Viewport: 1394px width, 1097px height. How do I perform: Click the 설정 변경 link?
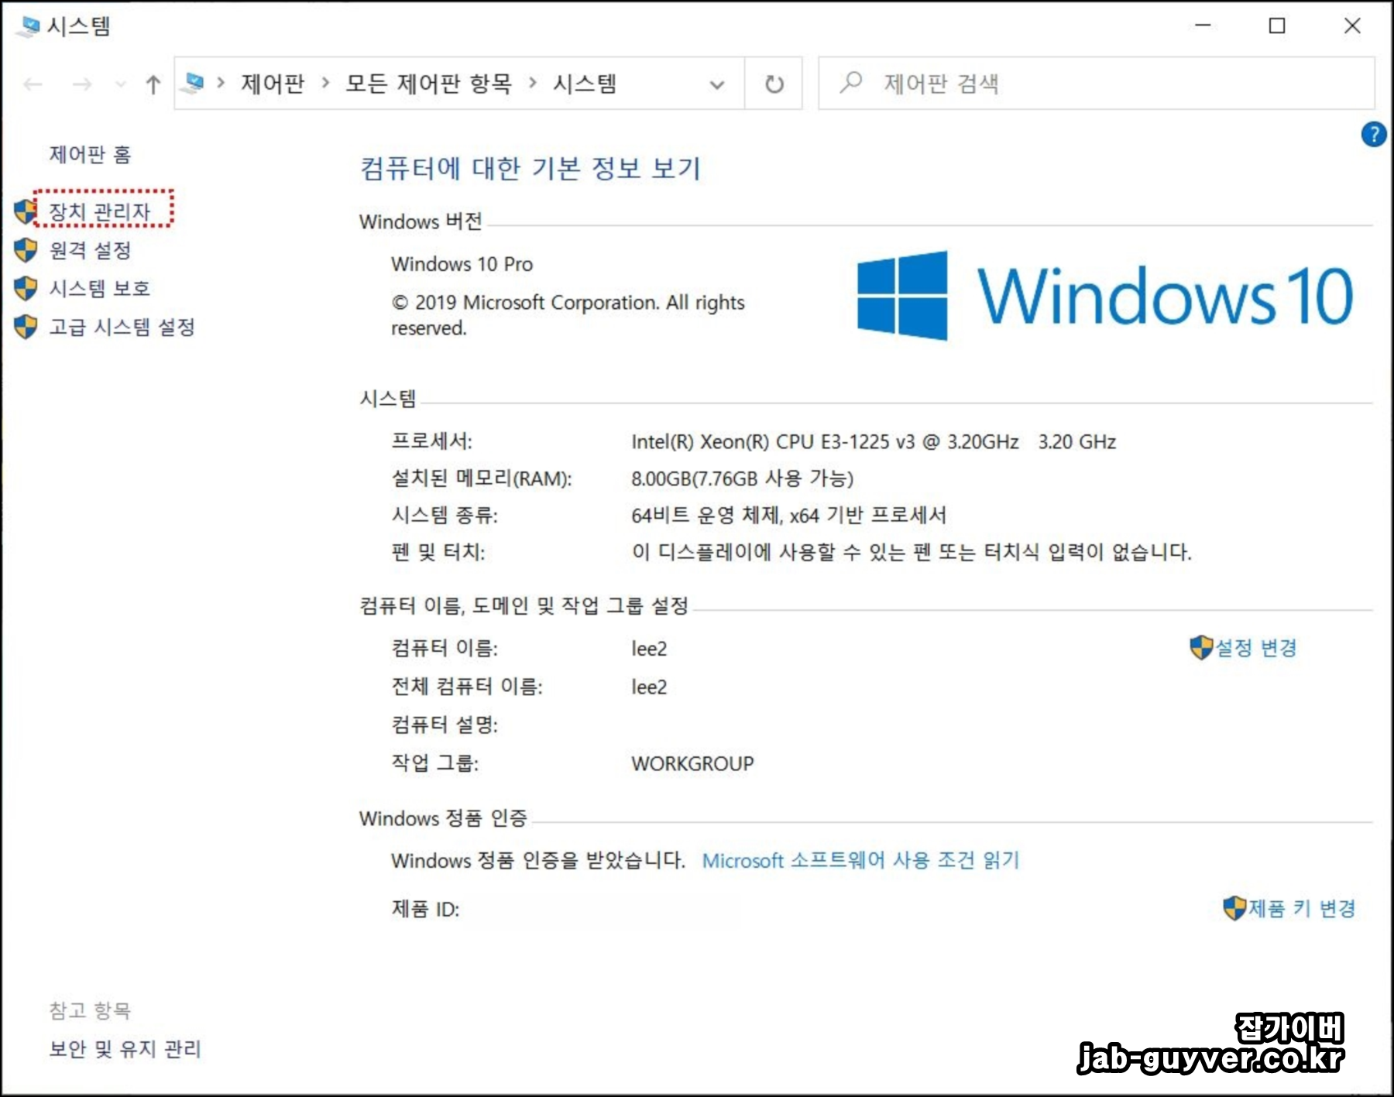point(1256,648)
